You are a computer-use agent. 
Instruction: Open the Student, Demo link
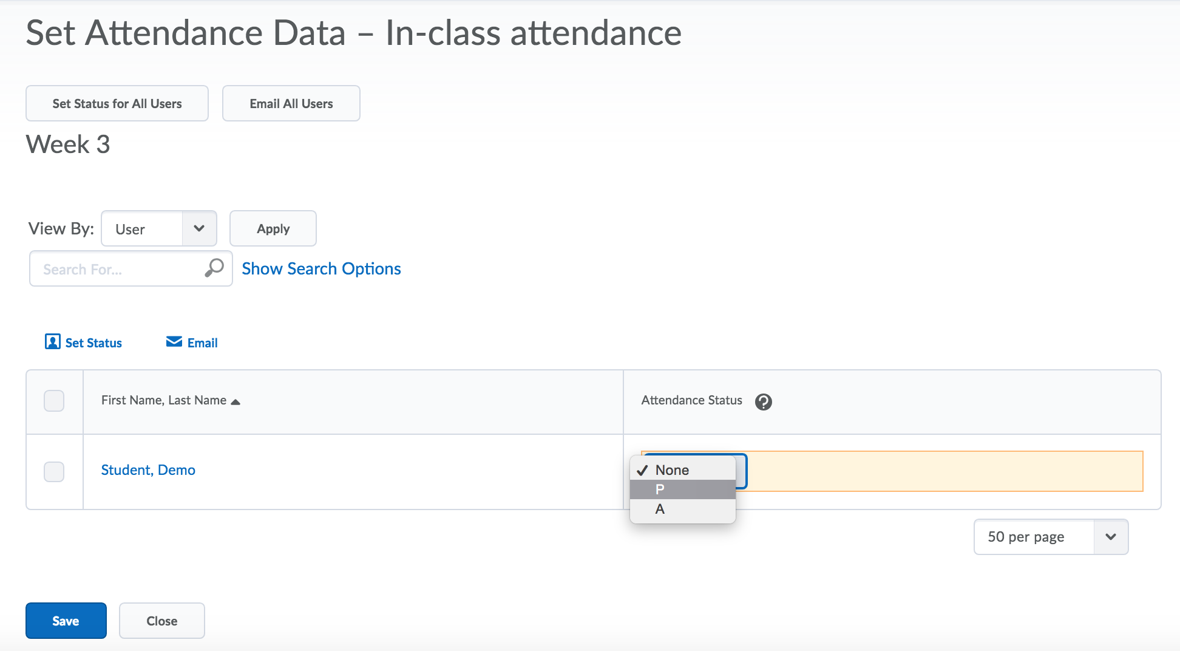(148, 470)
